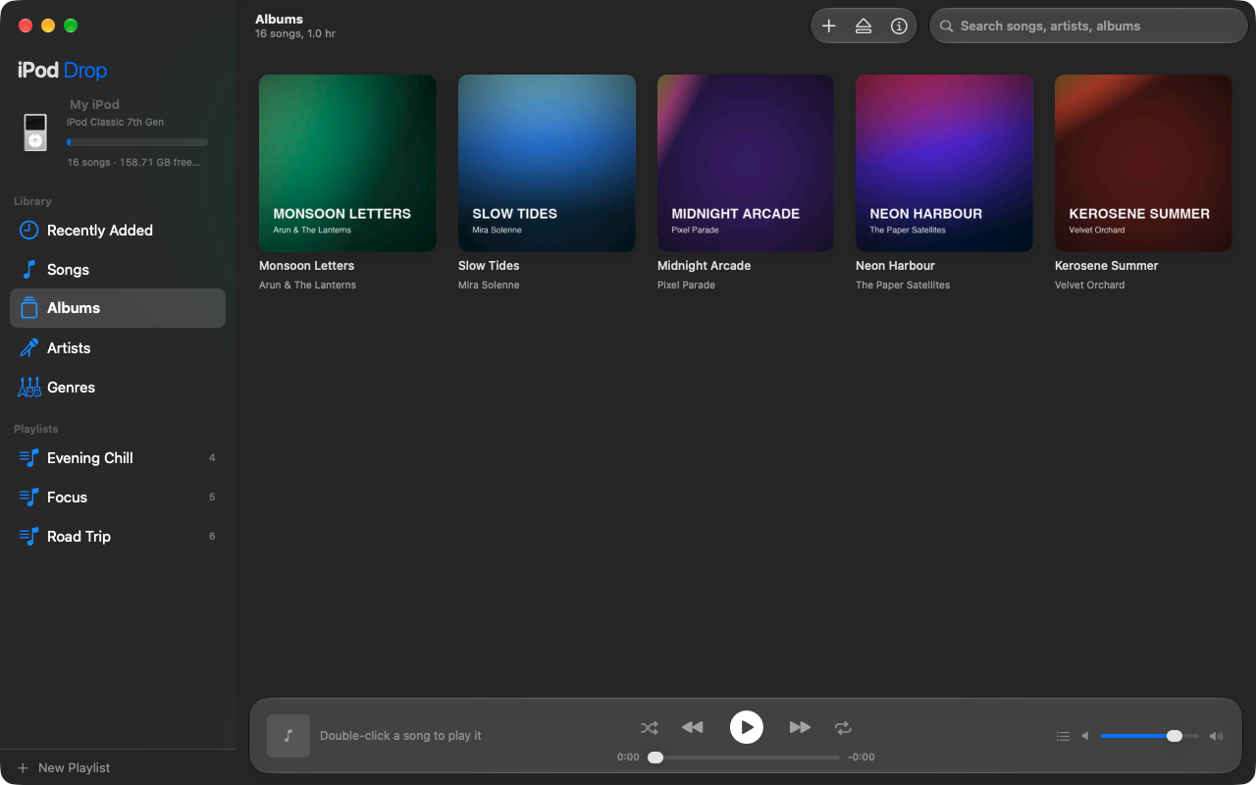Click the 0:00 elapsed time label

(x=628, y=758)
